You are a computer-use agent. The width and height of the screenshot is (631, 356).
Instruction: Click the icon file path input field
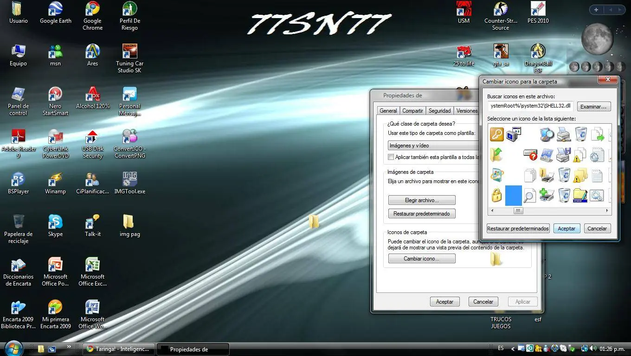click(x=530, y=106)
